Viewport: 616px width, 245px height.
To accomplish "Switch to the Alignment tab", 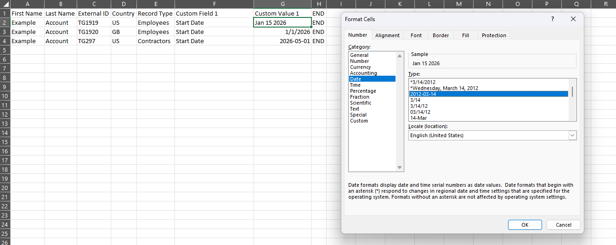I will tap(387, 35).
